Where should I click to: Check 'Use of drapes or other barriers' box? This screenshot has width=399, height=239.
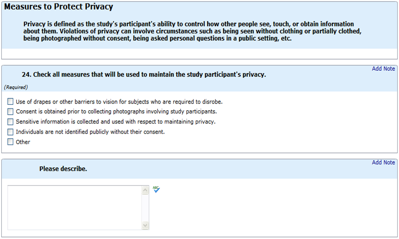click(11, 102)
